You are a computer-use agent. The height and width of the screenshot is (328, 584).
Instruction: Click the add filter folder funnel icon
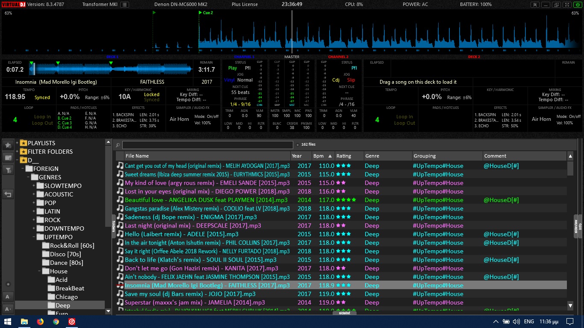pos(8,170)
